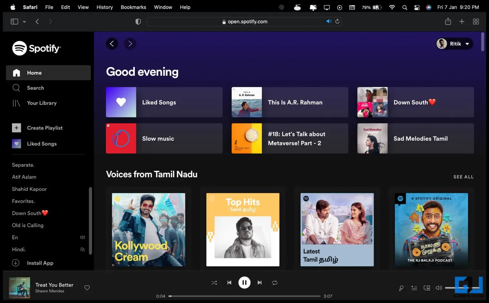
Task: Open the Separate. playlist
Action: coord(23,165)
